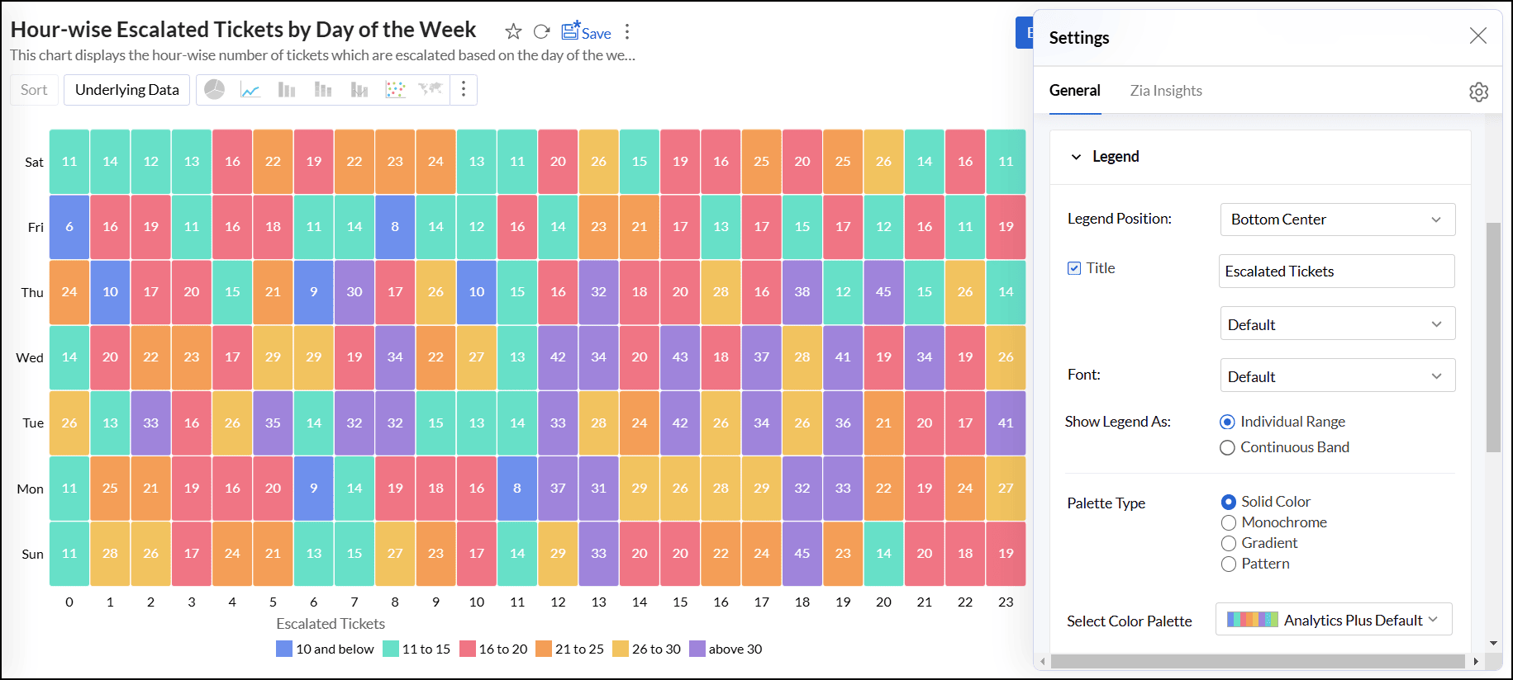Select Continuous Band legend option
The width and height of the screenshot is (1513, 680).
pos(1228,447)
